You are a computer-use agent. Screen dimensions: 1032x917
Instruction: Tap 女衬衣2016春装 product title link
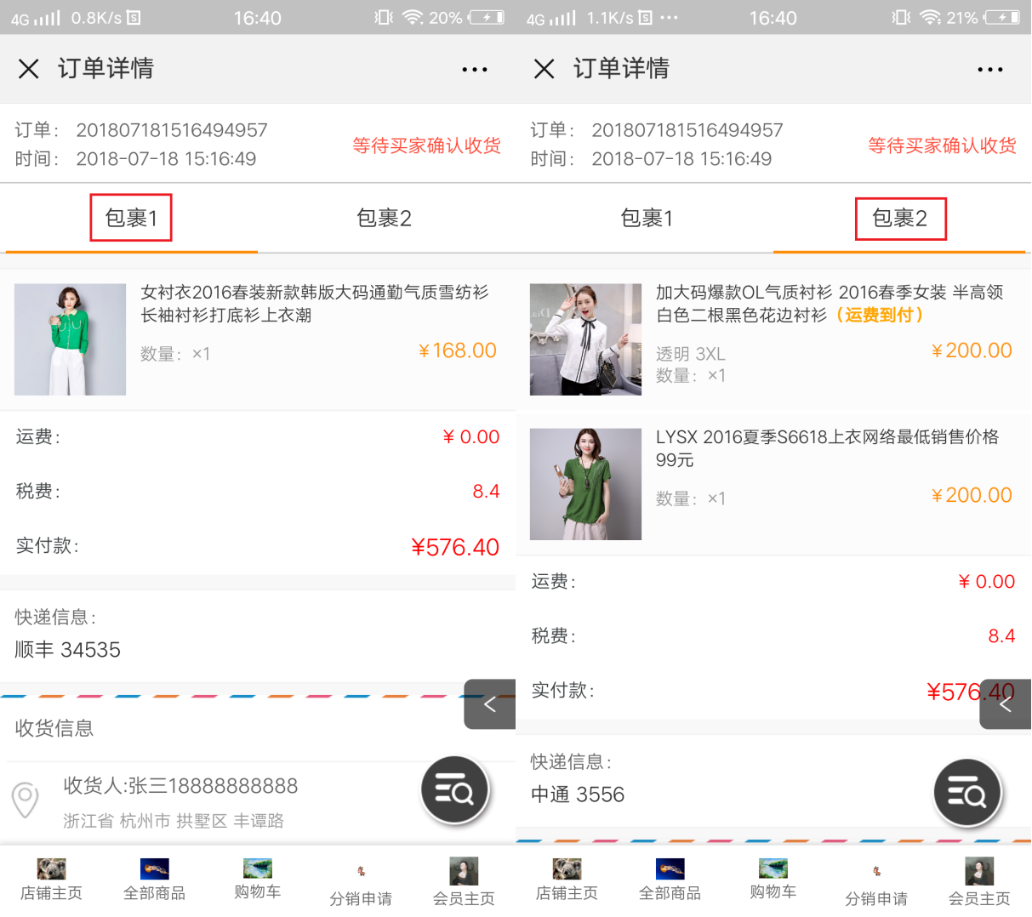coord(314,304)
